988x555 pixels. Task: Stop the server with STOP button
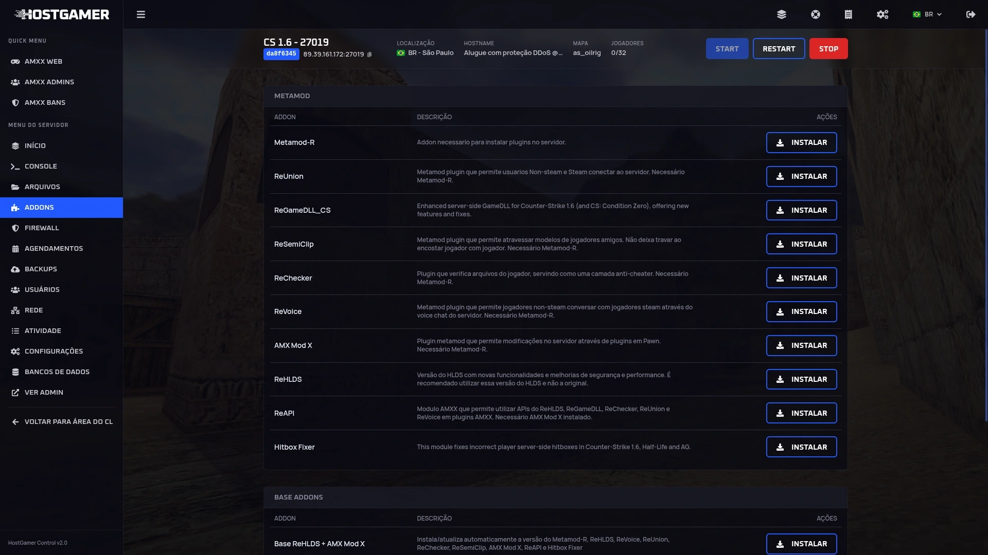828,49
